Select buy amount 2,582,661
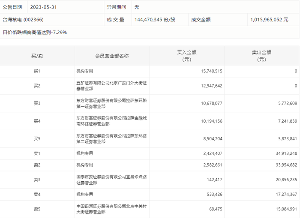This screenshot has height=219, width=300. (213, 165)
